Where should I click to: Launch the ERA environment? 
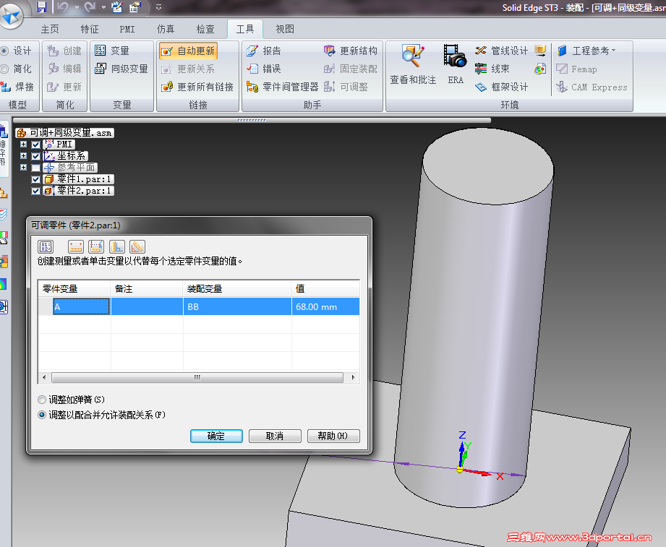point(456,64)
